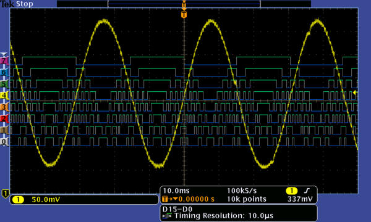Select digital channel D1 label

pyautogui.click(x=4, y=130)
